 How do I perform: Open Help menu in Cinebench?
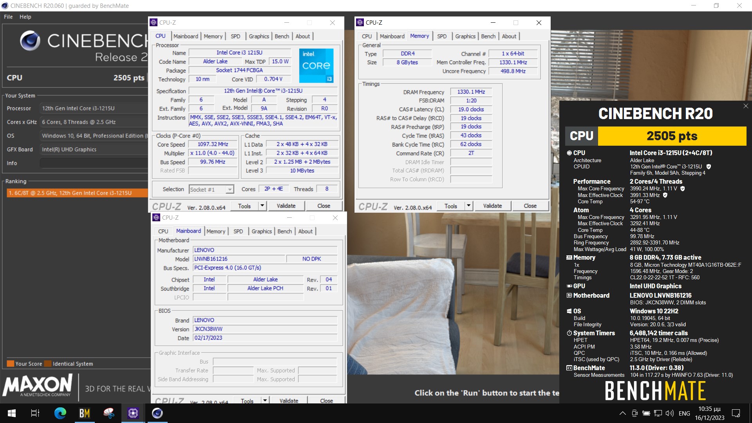tap(25, 17)
